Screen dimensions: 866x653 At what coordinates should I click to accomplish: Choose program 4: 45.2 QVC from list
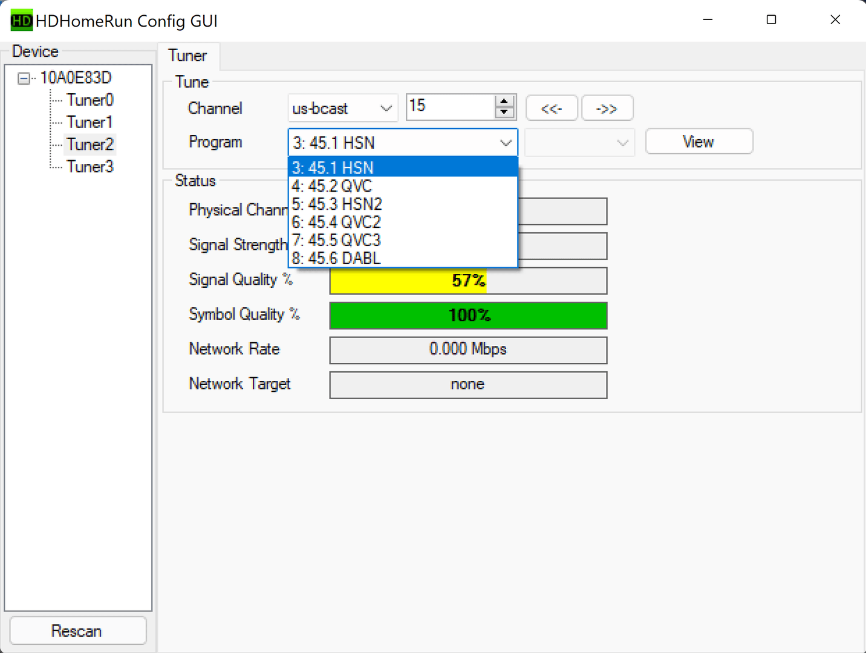click(403, 186)
